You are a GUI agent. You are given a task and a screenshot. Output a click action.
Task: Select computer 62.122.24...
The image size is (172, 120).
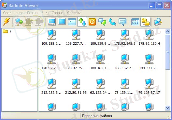(x=100, y=87)
